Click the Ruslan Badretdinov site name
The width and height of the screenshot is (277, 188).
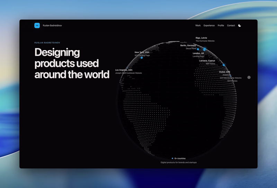coord(52,26)
